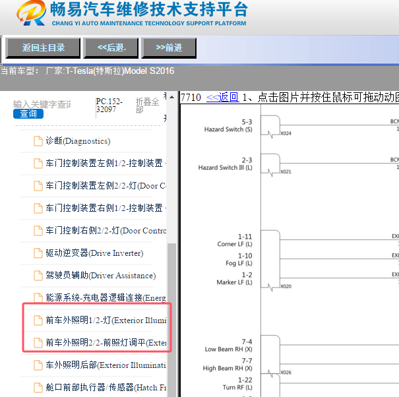Click the blue 查询 search button
Screen dimensions: 399x397
[x=28, y=113]
